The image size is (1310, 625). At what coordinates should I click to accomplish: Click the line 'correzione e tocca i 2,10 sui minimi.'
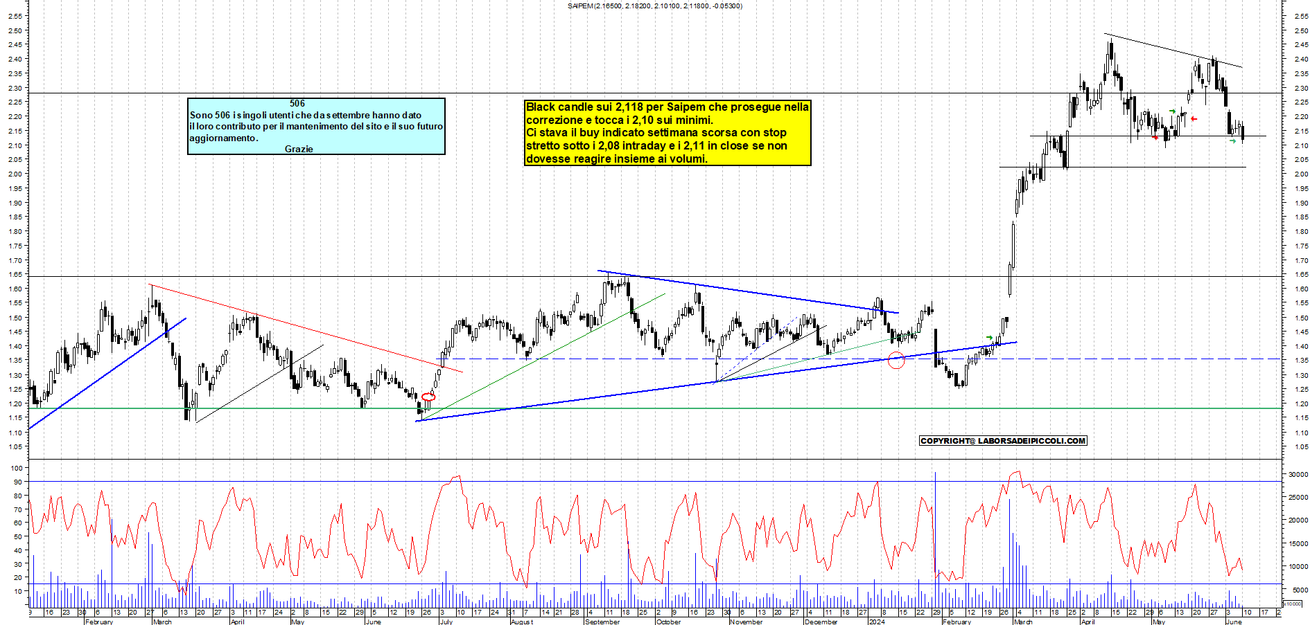[x=620, y=120]
